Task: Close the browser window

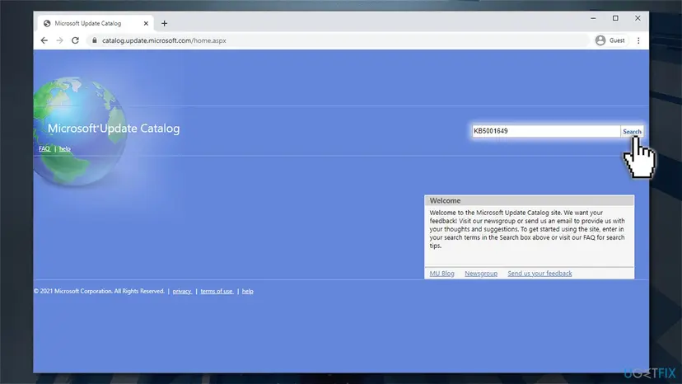Action: click(638, 18)
